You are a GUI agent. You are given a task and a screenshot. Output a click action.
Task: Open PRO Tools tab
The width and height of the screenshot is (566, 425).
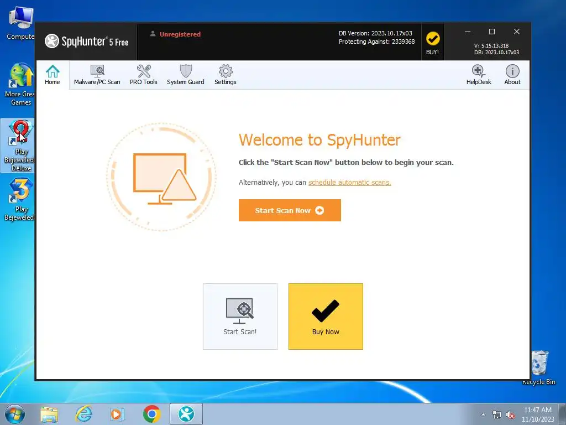tap(143, 75)
